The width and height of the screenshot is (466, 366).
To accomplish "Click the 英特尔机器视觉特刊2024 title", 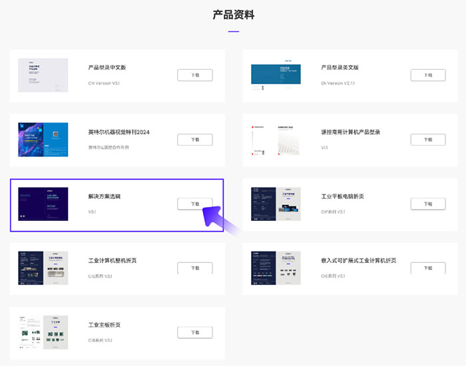I will [x=119, y=132].
